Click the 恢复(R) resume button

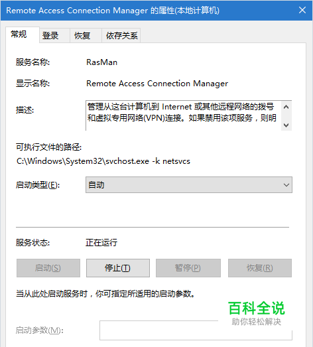(x=260, y=268)
